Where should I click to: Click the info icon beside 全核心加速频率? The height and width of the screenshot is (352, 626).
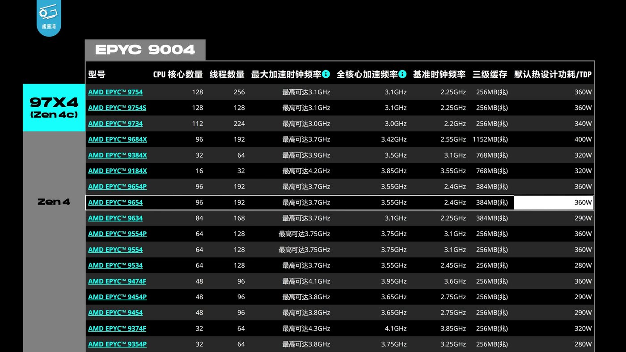coord(402,74)
